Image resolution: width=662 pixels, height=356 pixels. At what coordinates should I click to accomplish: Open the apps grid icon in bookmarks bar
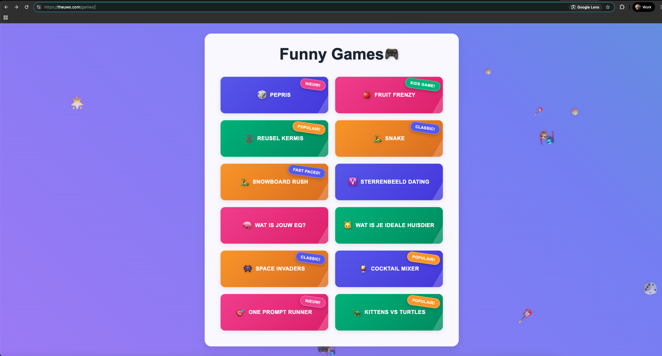click(x=6, y=17)
